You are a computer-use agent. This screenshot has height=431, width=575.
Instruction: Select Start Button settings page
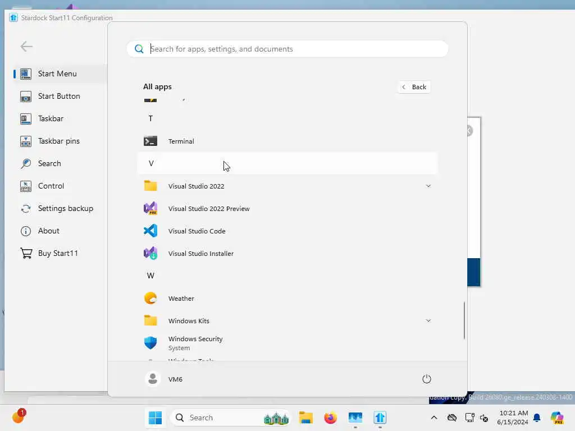coord(60,97)
